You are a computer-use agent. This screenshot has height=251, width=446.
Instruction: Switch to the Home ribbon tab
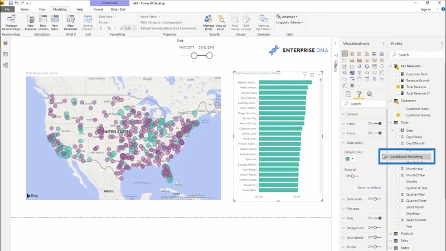[x=25, y=9]
